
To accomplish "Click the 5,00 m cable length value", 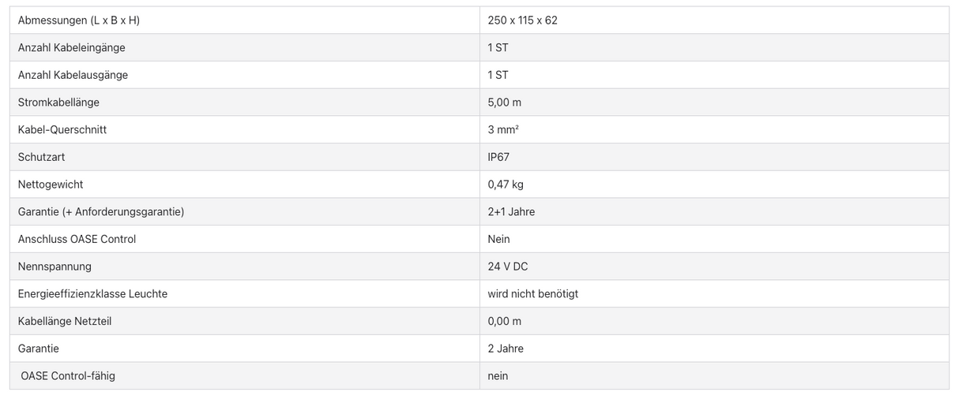I will click(x=504, y=103).
